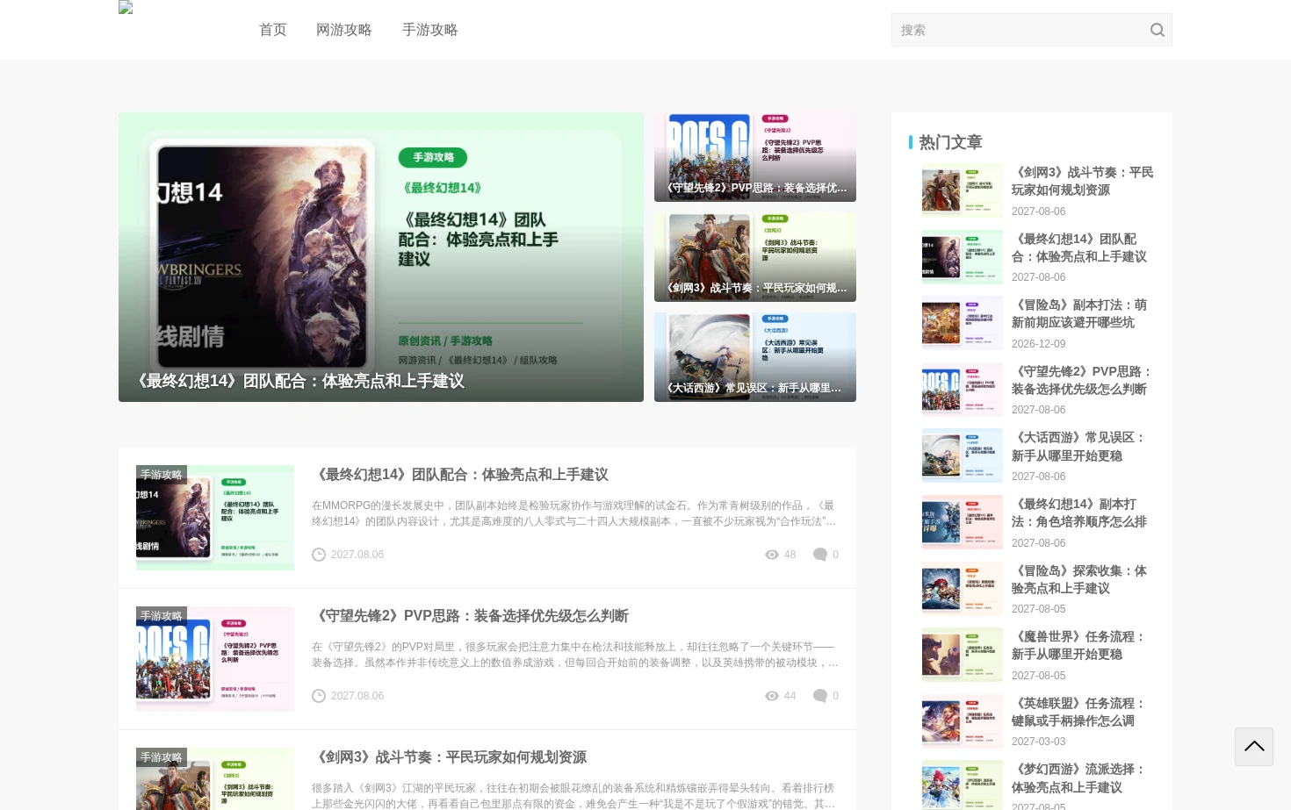Open hot article 冒险岛 副本打法 in sidebar

coord(1079,314)
